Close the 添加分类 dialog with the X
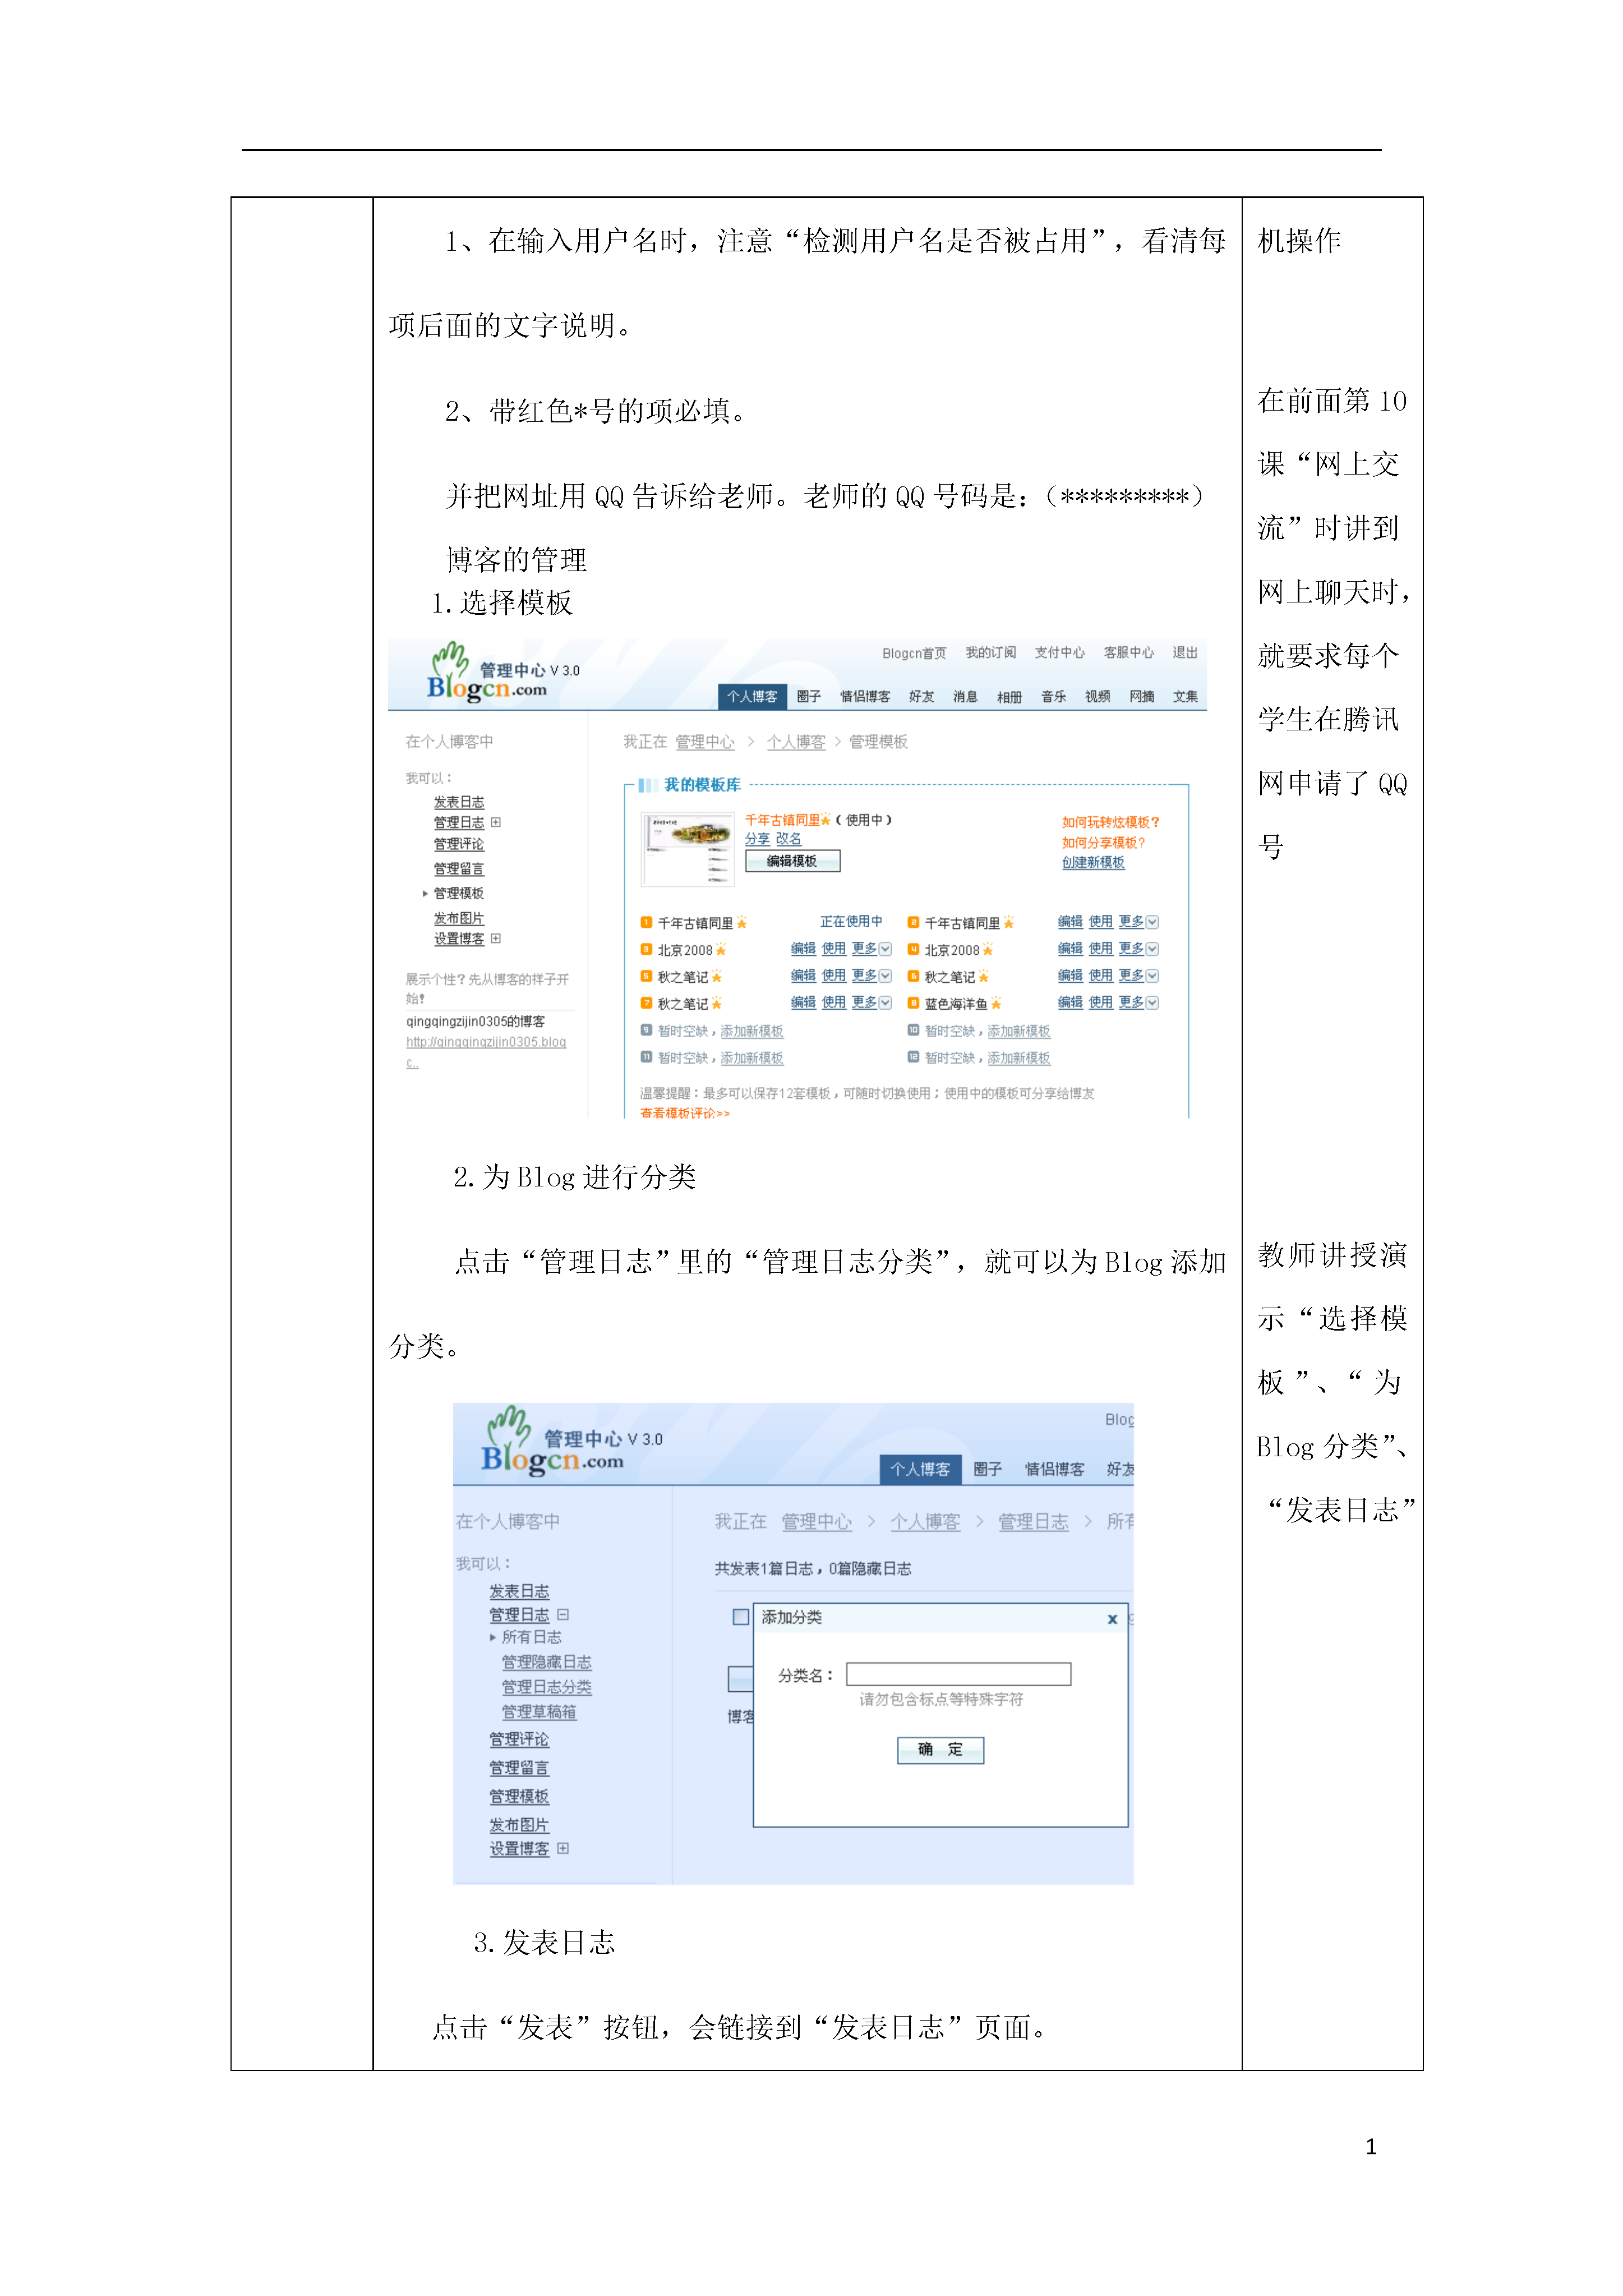Viewport: 1623px width, 2296px height. (1112, 1619)
